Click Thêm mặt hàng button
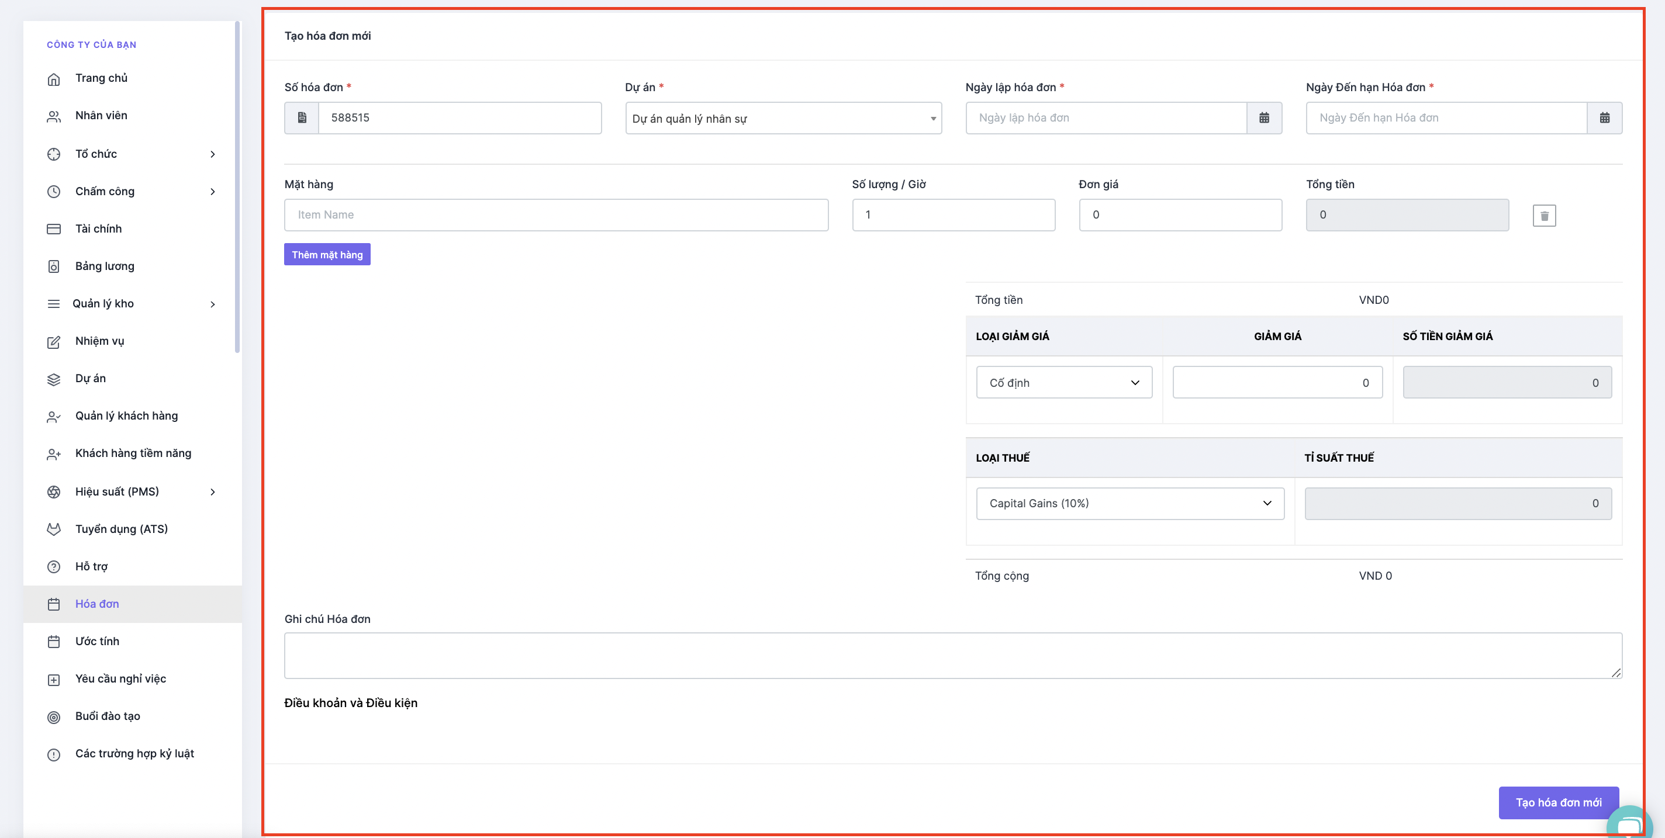Screen dimensions: 1665x838 [327, 255]
